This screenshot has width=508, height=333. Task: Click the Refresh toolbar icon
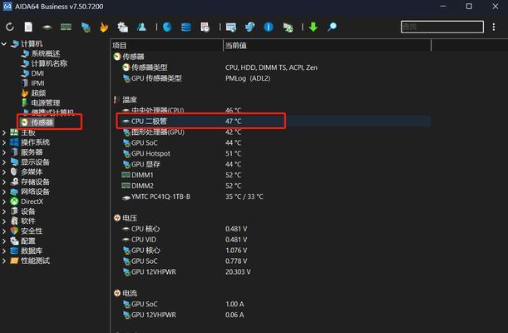pyautogui.click(x=10, y=27)
